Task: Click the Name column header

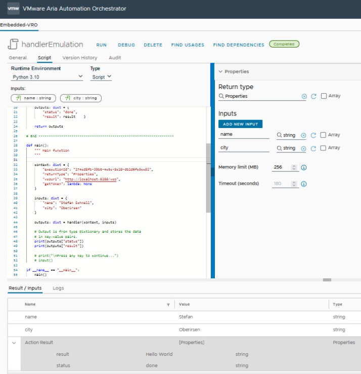Action: [x=30, y=305]
